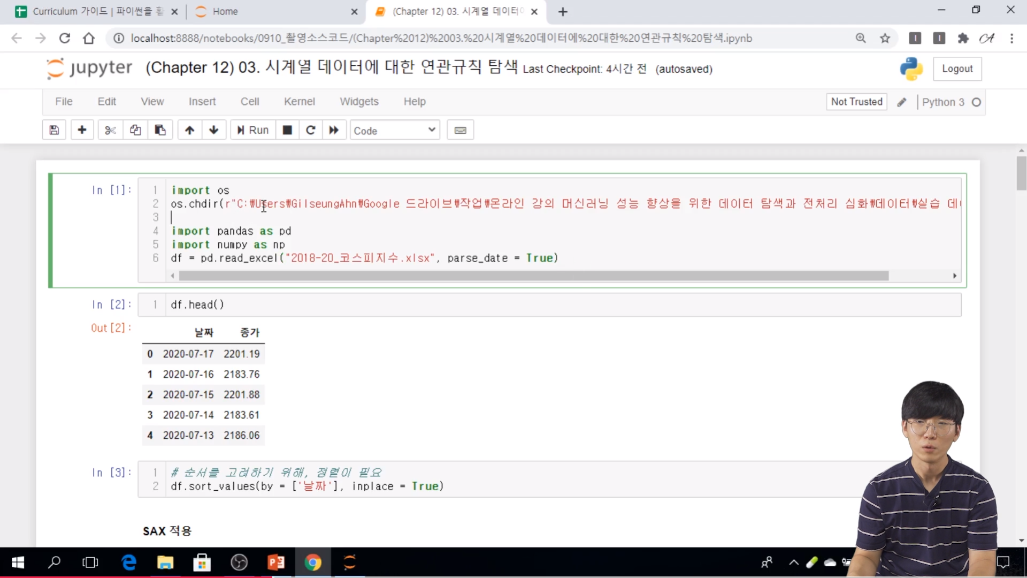Open the Kernel menu
This screenshot has width=1027, height=578.
tap(299, 102)
